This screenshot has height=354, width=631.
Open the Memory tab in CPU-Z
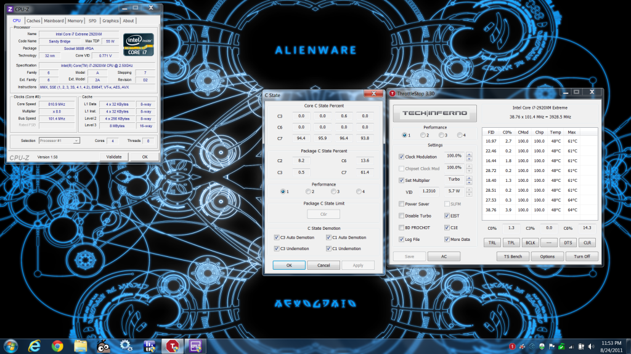pyautogui.click(x=75, y=21)
